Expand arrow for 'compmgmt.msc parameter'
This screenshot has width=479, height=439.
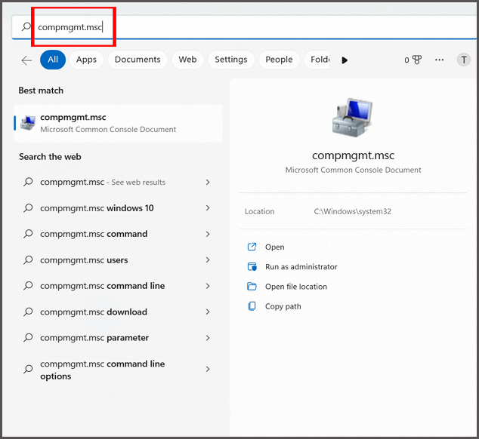[208, 338]
